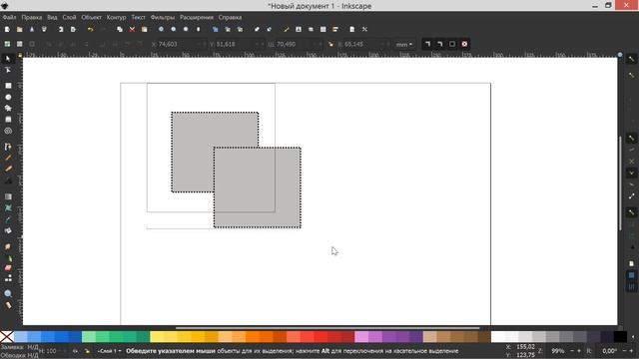Select the 3D box tool

8,120
